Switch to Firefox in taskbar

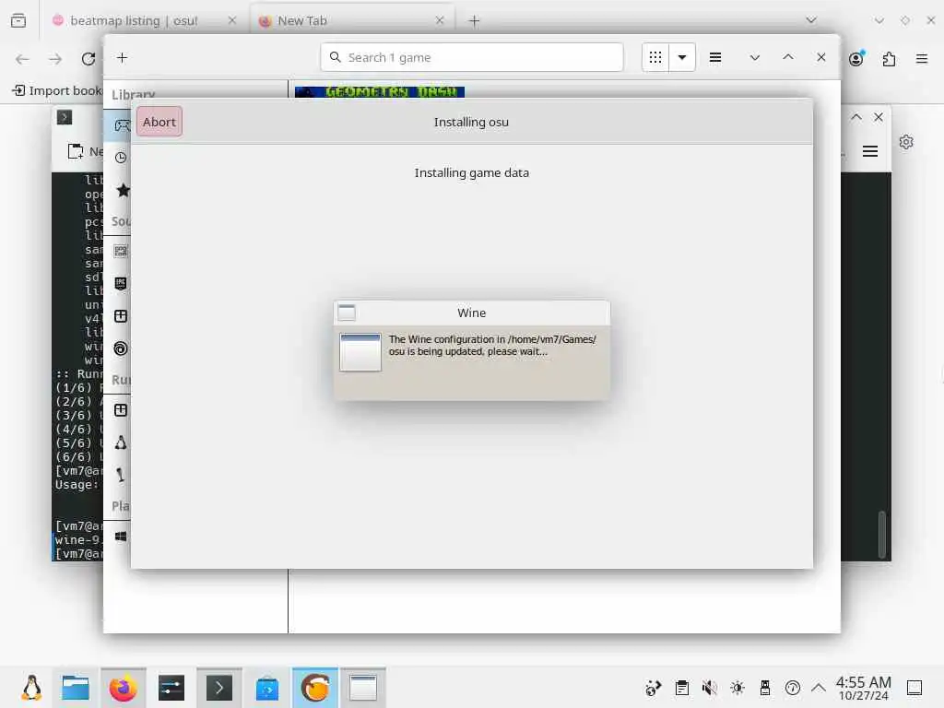(x=124, y=688)
